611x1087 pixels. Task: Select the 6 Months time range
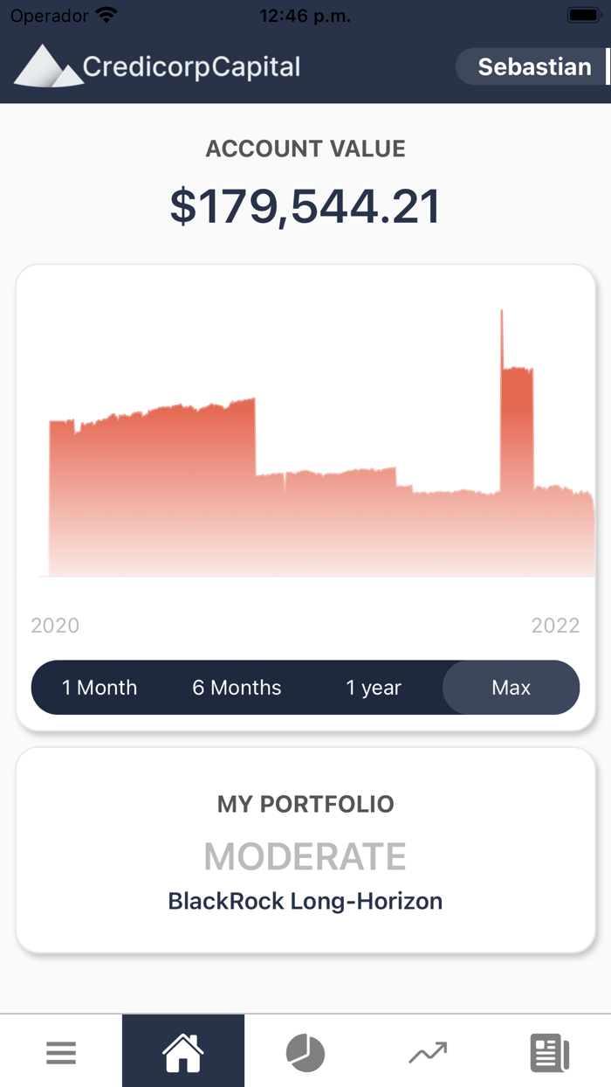pos(237,688)
